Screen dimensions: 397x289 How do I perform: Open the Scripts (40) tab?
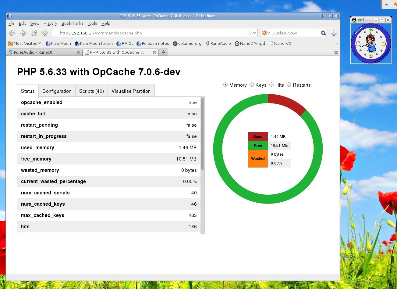tap(91, 91)
